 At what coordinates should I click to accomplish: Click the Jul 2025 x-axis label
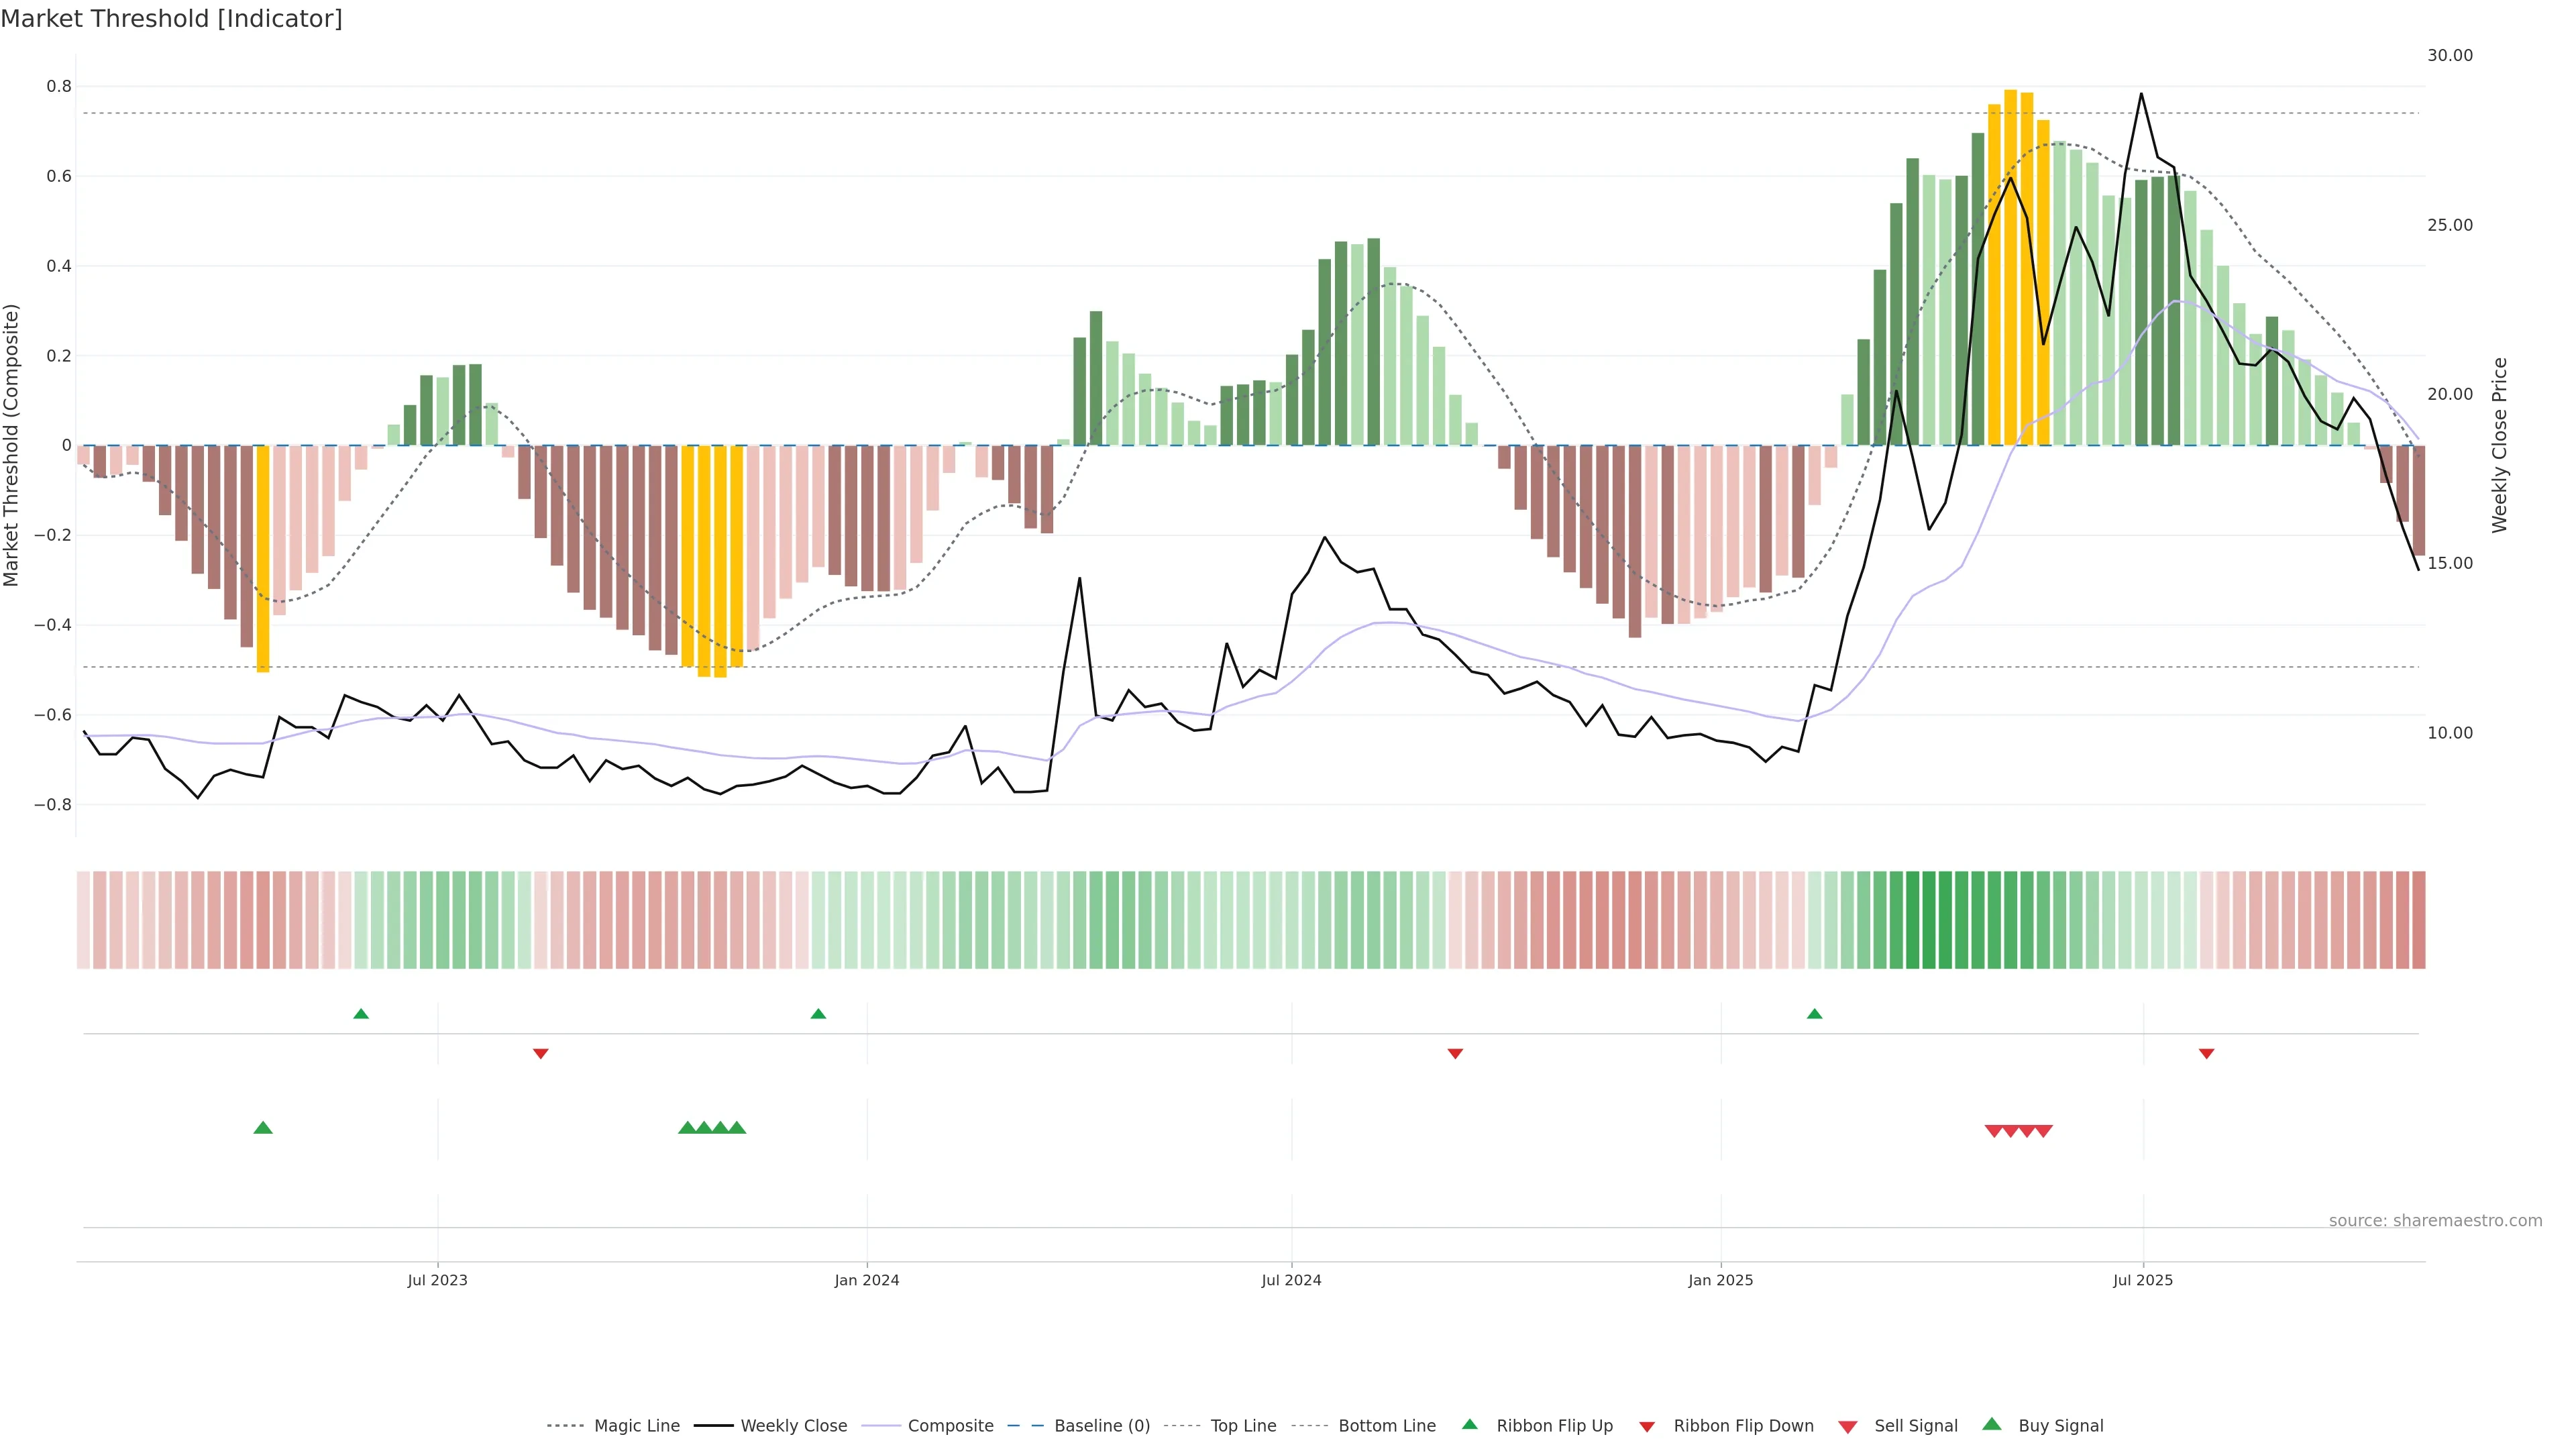click(x=2142, y=1280)
